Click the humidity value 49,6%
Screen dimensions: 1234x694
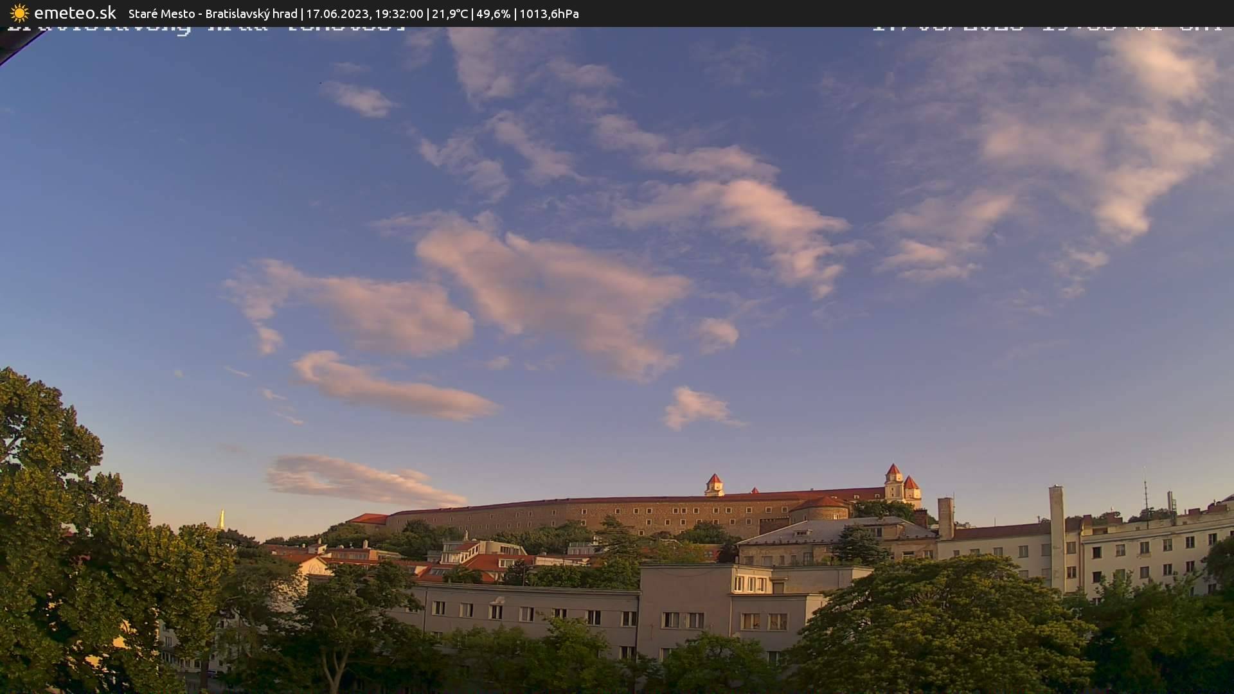tap(495, 13)
